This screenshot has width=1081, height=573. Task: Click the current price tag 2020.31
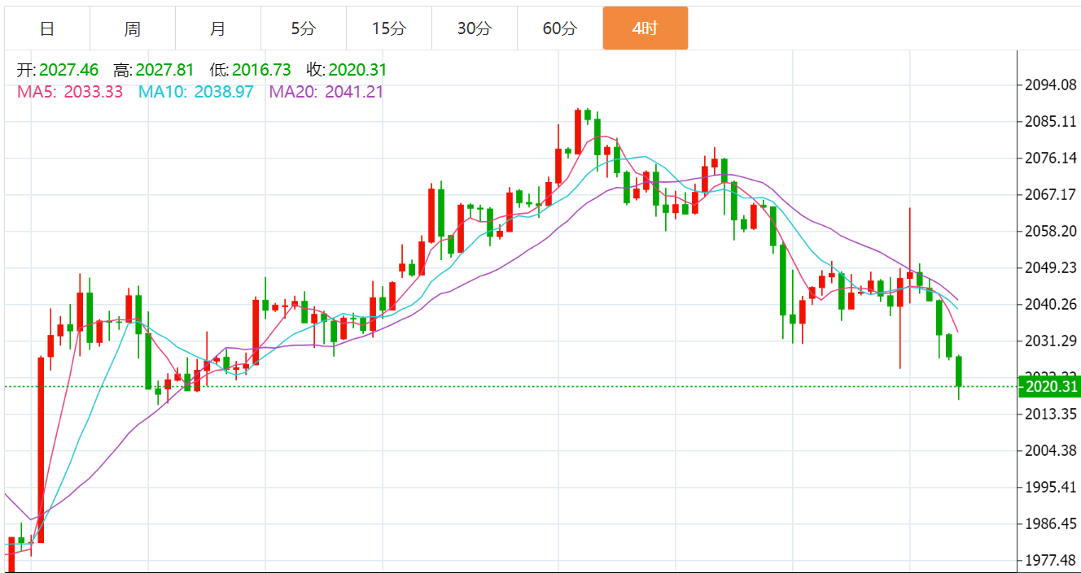1049,387
